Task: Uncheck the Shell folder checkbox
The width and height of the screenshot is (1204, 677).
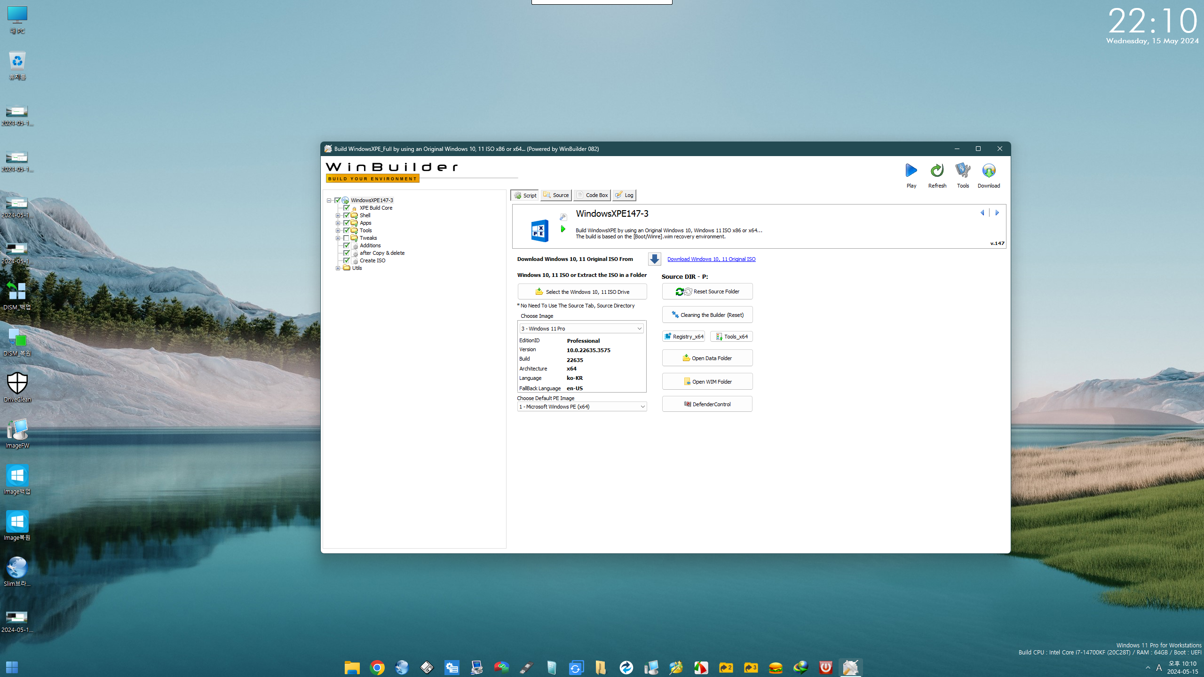Action: click(347, 215)
